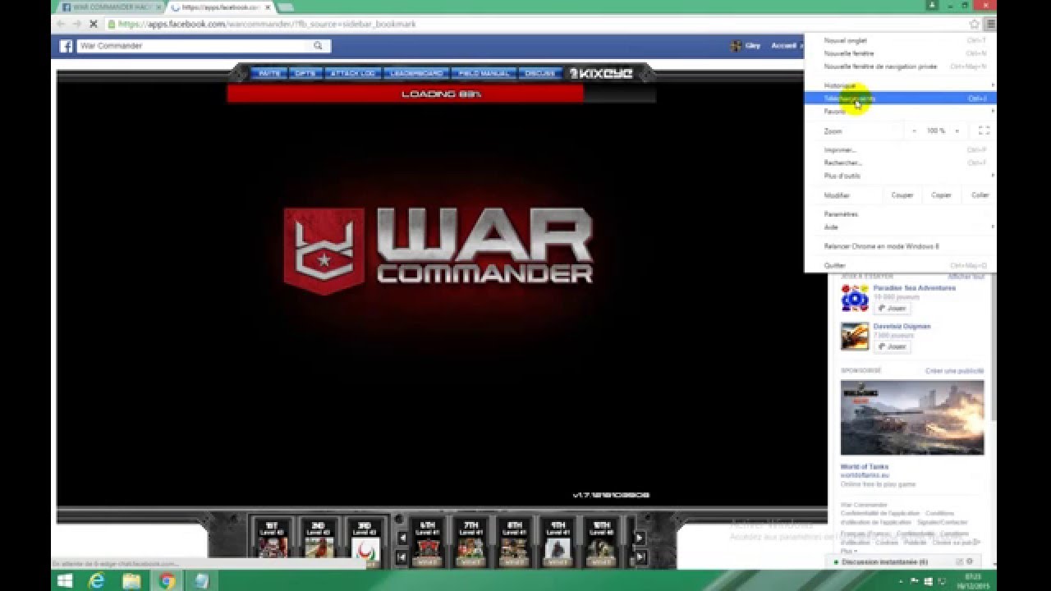Open the War Commander INVITE tab
1051x591 pixels.
pos(269,73)
